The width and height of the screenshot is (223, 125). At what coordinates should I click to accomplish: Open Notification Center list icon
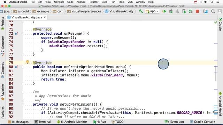click(x=217, y=2)
